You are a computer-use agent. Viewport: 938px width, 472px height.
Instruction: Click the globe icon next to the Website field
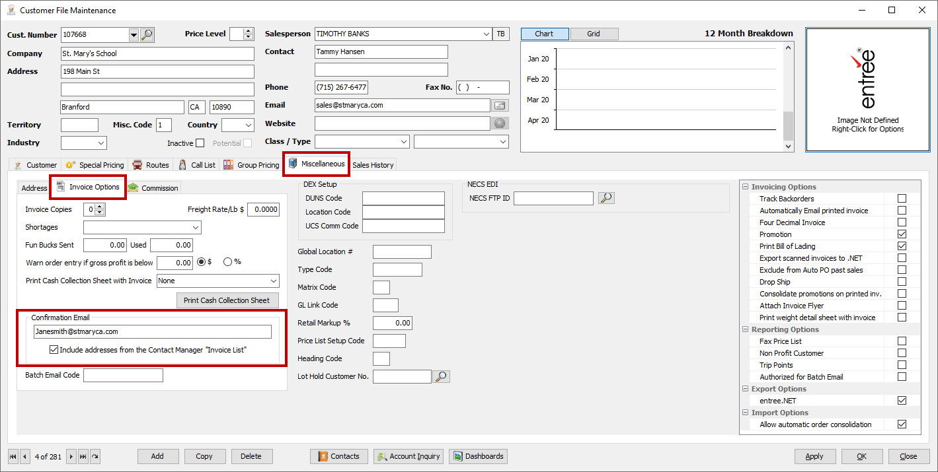click(500, 123)
